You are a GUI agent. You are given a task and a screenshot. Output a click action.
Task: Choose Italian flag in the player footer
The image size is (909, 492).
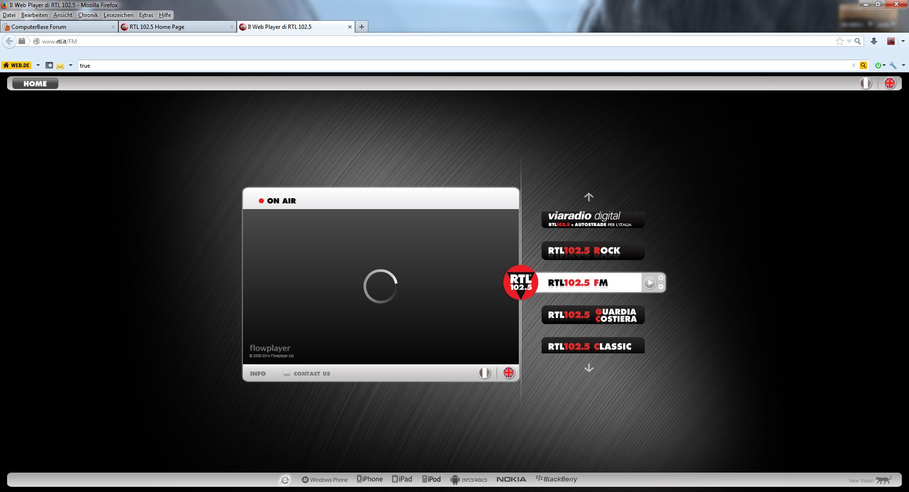(x=484, y=373)
